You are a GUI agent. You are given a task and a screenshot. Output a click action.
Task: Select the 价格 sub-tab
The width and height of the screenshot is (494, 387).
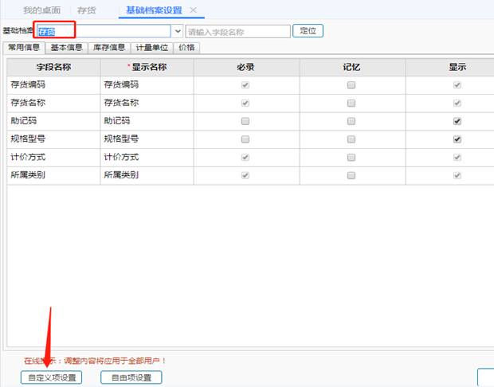tap(186, 48)
